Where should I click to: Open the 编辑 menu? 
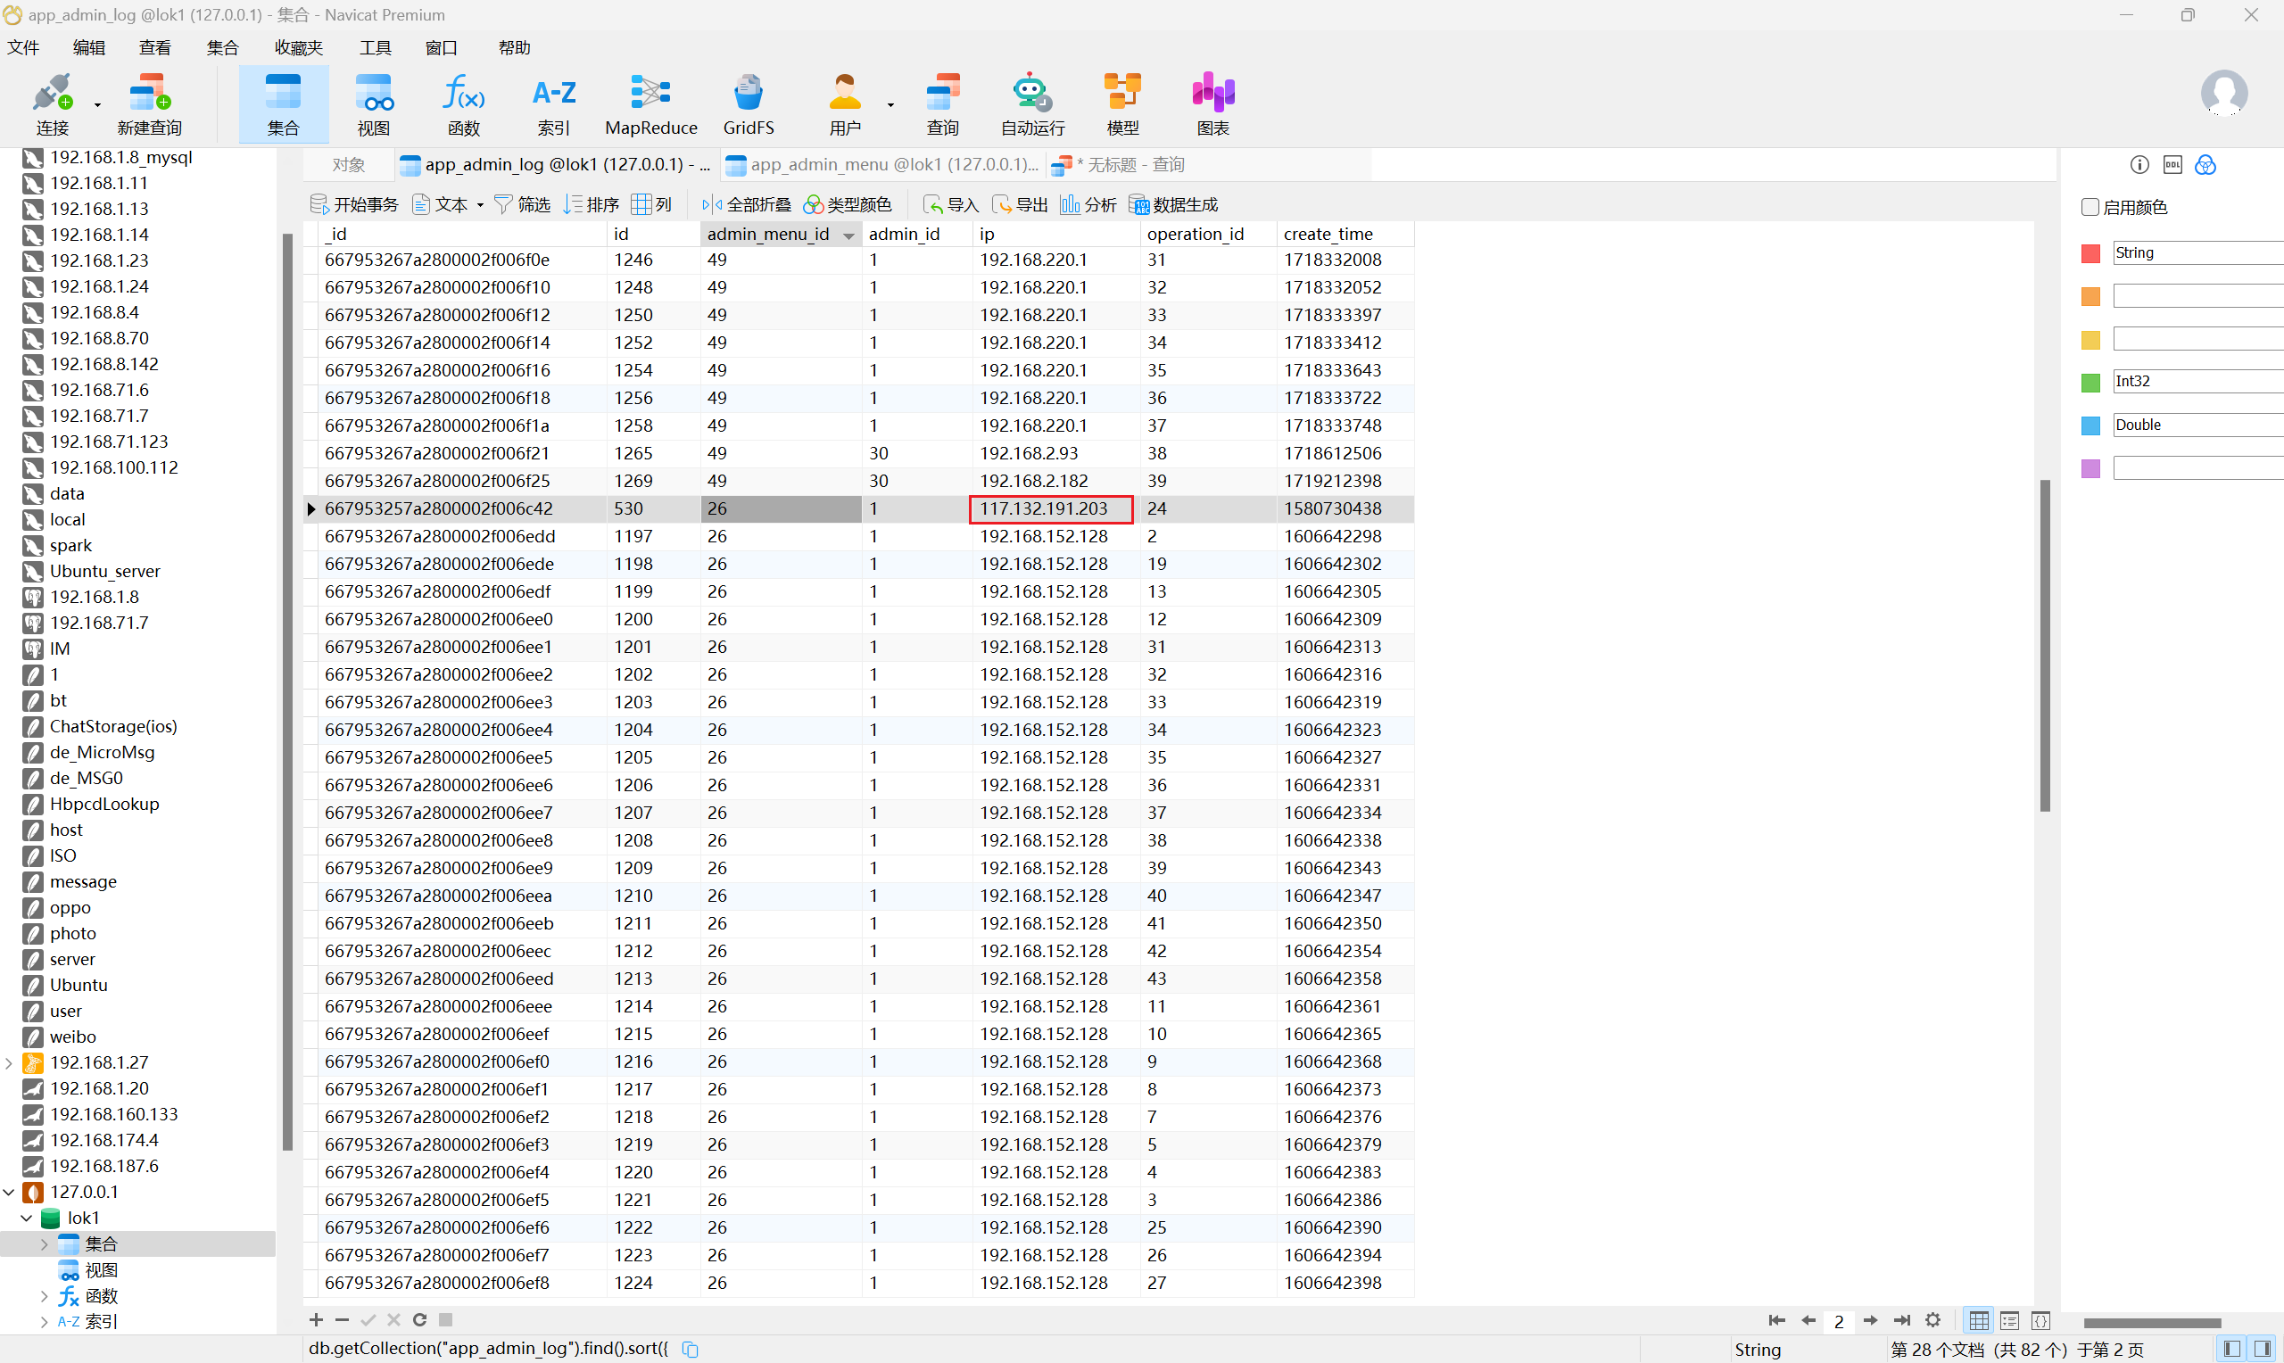point(89,48)
